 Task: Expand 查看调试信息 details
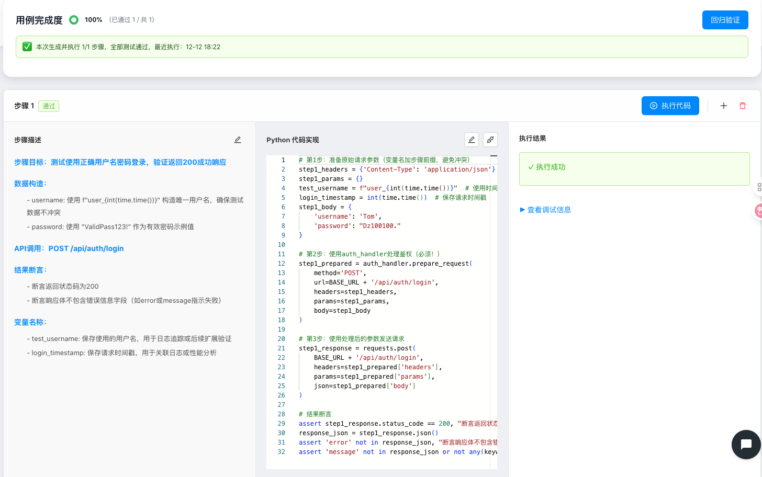(x=545, y=210)
